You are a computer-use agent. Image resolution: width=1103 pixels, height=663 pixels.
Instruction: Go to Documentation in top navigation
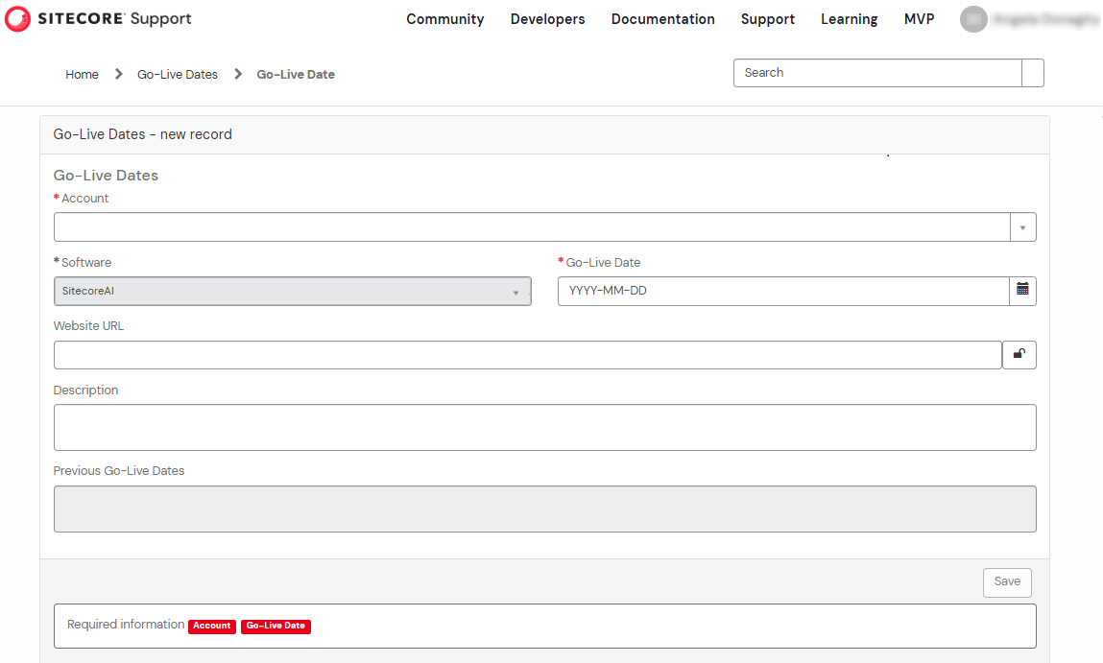(662, 19)
